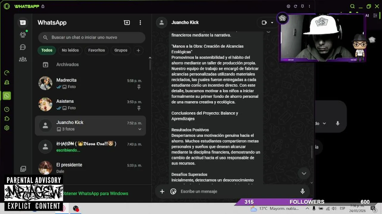
Task: Click the Resultados Positivos heading text
Action: (190, 130)
